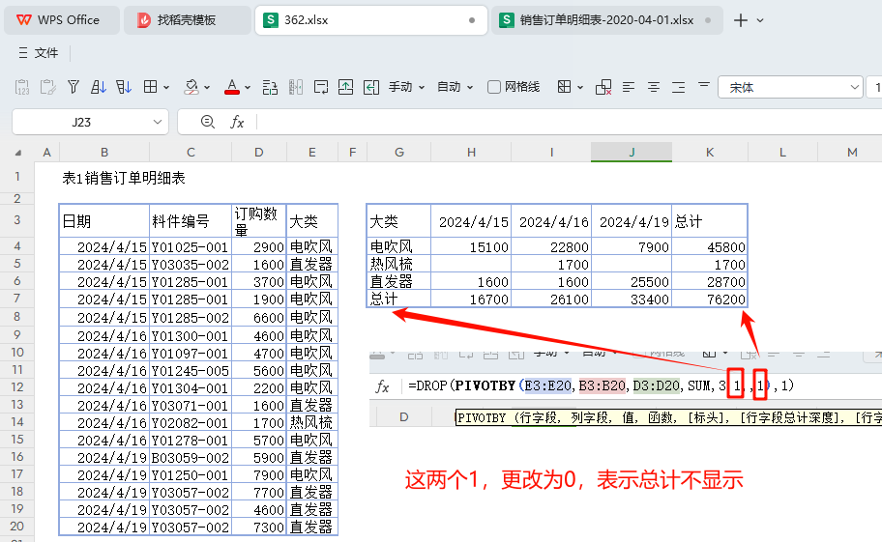The image size is (882, 542).
Task: Click the magnifier zoom icon in formula bar
Action: click(x=208, y=122)
